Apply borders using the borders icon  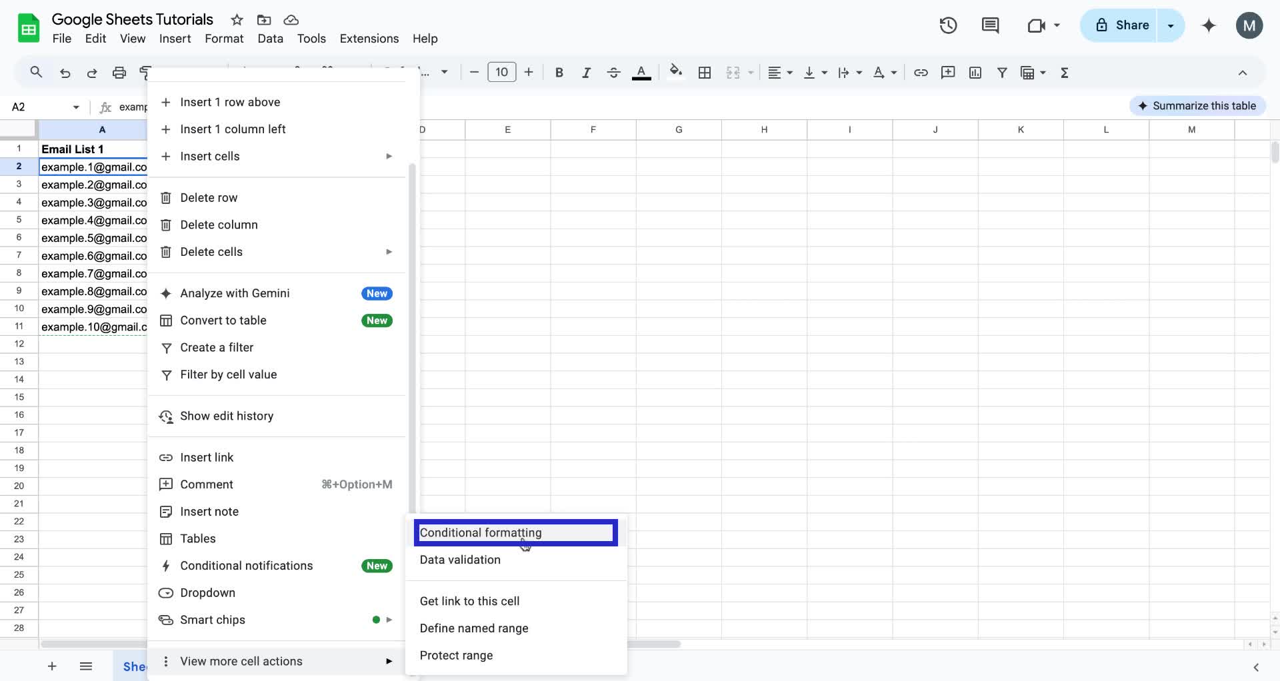pyautogui.click(x=705, y=72)
